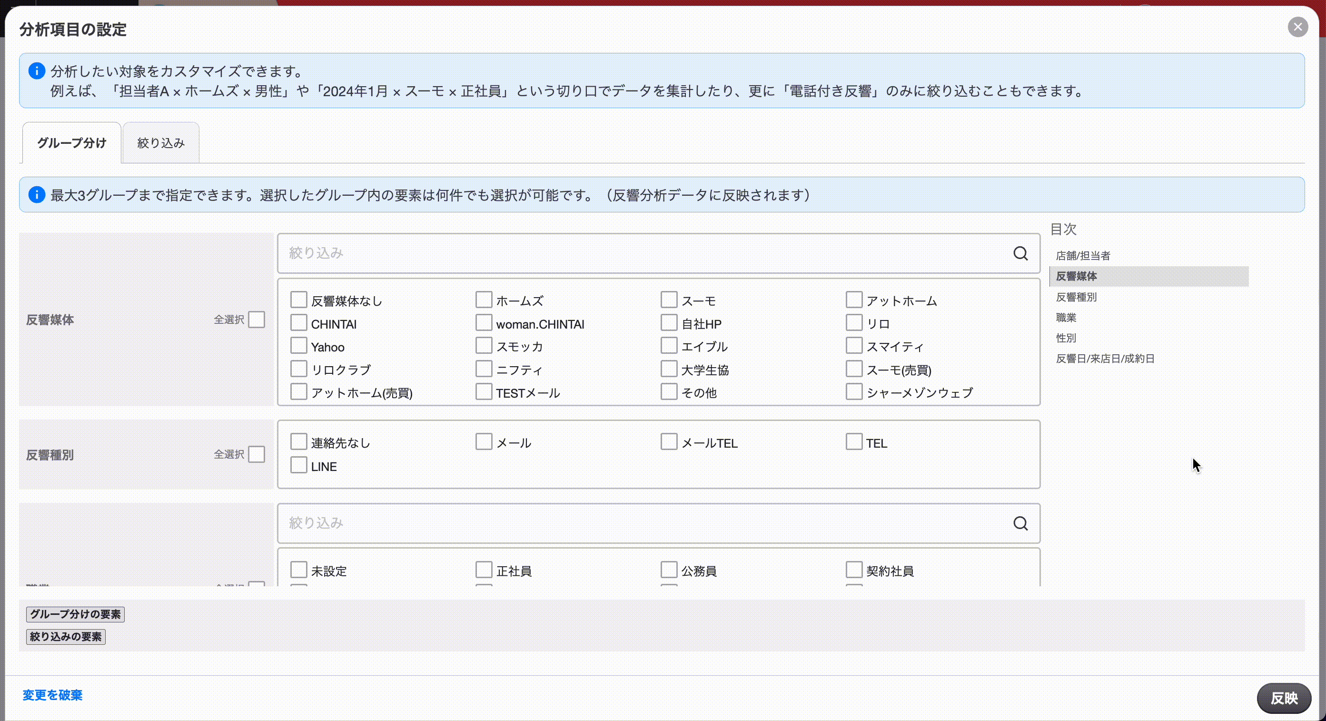Check the メールTEL checkbox
Image resolution: width=1326 pixels, height=721 pixels.
(669, 442)
